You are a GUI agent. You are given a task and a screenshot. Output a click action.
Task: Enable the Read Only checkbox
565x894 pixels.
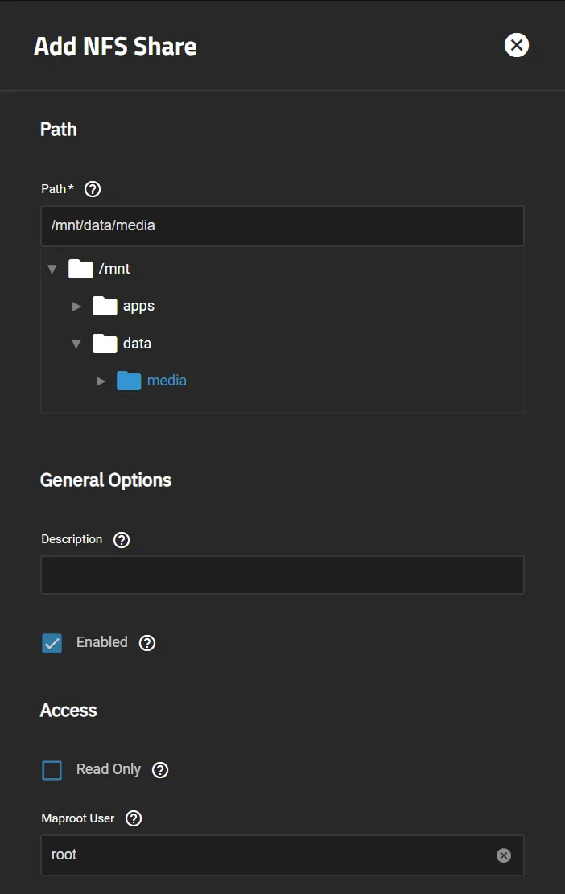pos(52,770)
